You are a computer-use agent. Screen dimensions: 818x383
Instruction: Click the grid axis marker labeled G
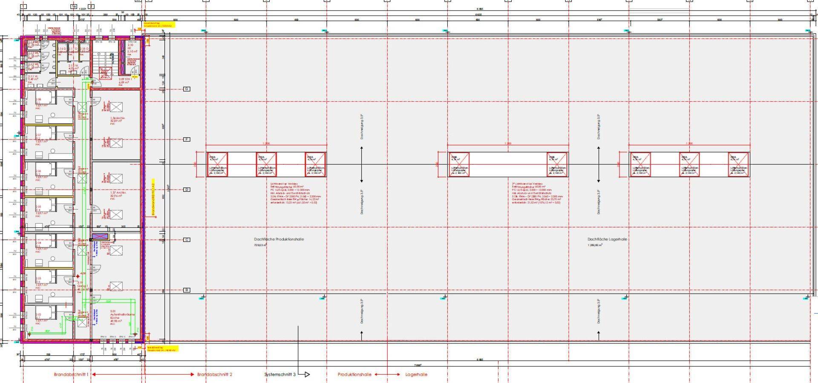187,89
